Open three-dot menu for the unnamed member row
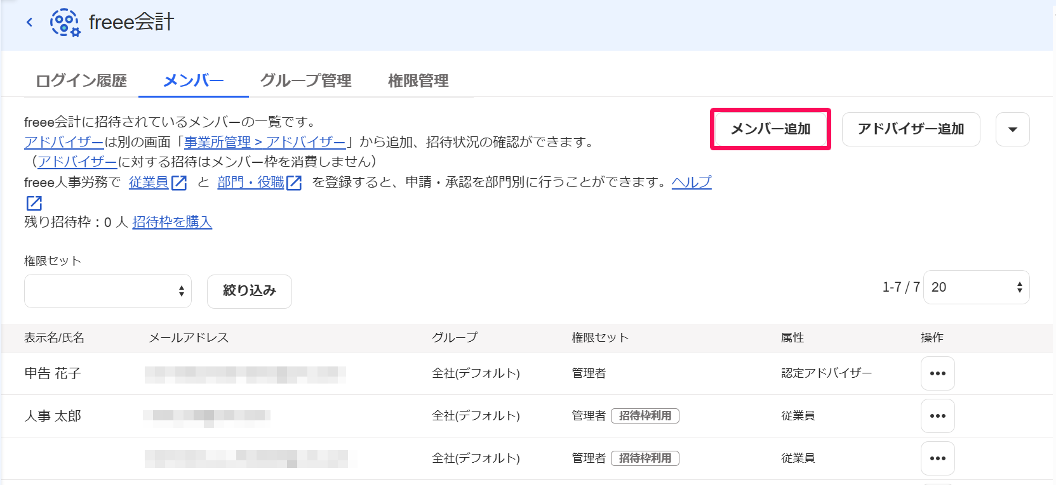The height and width of the screenshot is (485, 1056). point(938,458)
